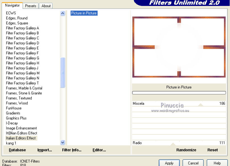Click the filter preview thumbnail
This screenshot has height=166, width=230.
(x=179, y=47)
